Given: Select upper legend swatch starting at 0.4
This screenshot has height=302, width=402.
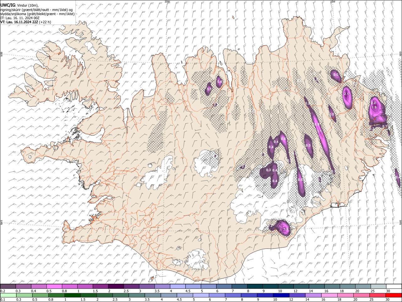Looking at the screenshot, I should point(39,287).
